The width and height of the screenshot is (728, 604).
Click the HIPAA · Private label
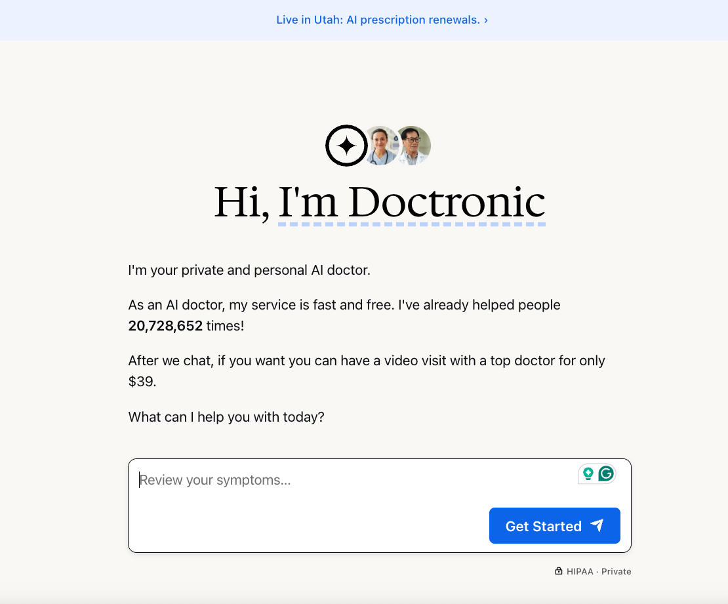click(598, 571)
